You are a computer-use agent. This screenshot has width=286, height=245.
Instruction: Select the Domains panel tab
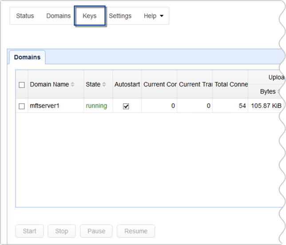[27, 57]
